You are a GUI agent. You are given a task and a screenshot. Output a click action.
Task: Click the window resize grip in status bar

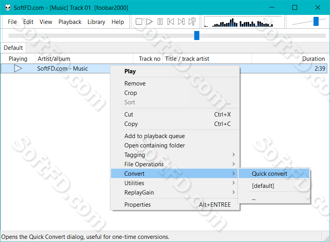click(x=326, y=238)
